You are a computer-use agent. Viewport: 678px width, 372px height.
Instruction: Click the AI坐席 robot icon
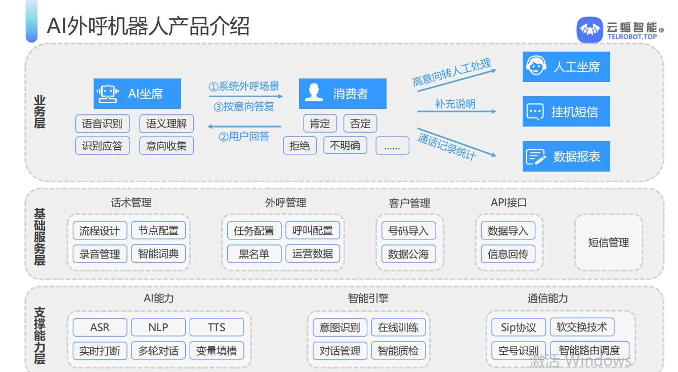coord(107,94)
